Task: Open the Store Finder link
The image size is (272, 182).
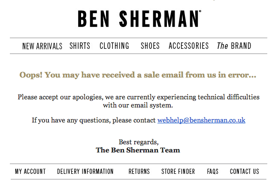Action: click(178, 171)
